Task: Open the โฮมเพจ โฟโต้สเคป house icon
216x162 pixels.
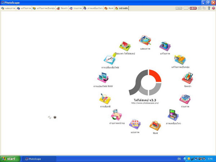Action: point(125,46)
